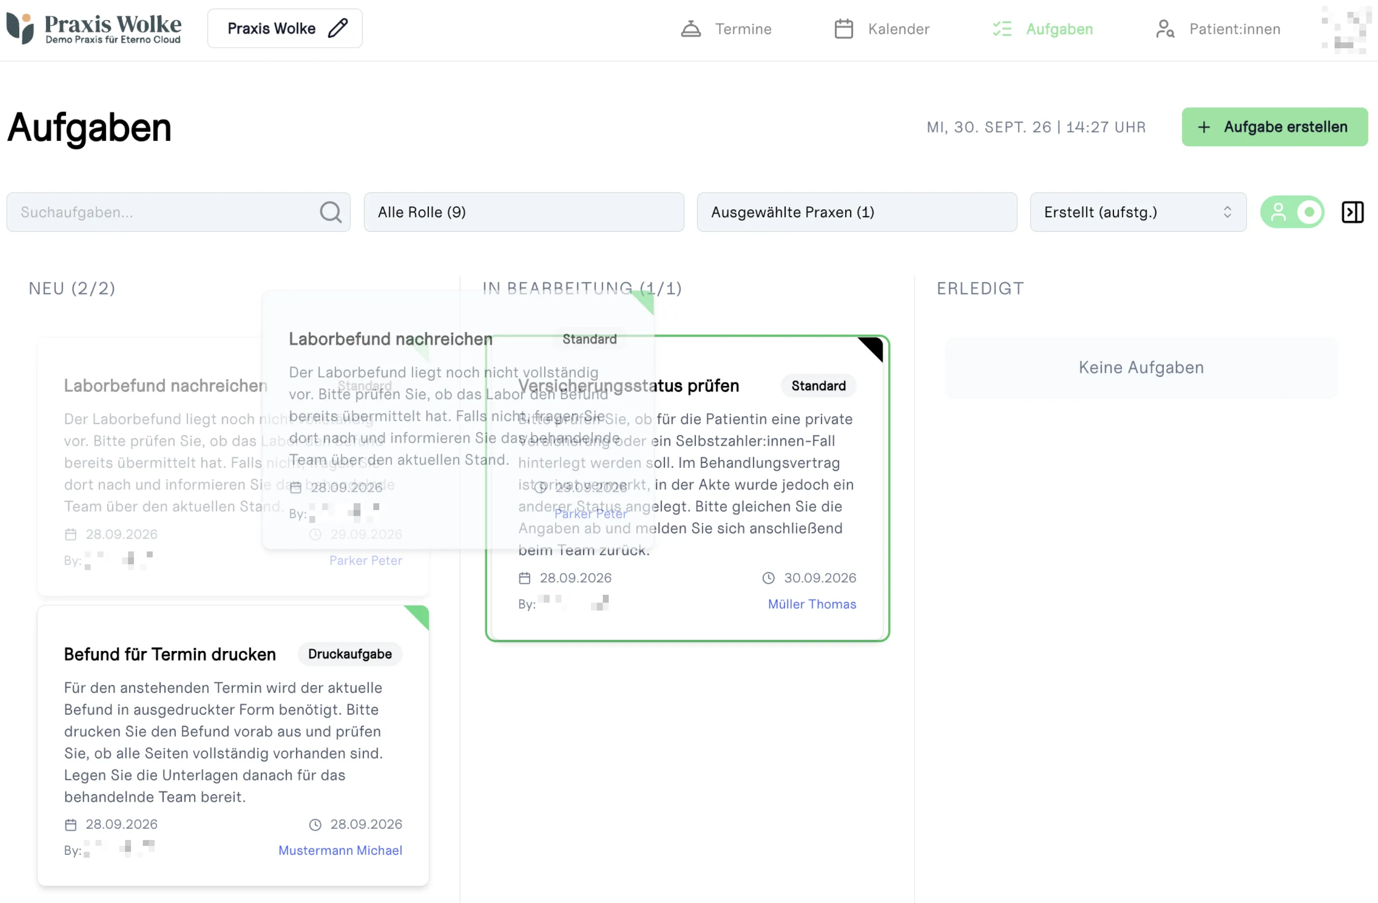
Task: Open Müller Thomas patient link
Action: 811,604
